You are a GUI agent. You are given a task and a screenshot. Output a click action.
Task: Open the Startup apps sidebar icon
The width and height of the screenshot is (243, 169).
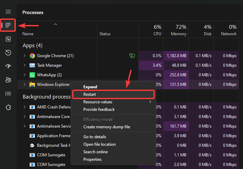8,66
